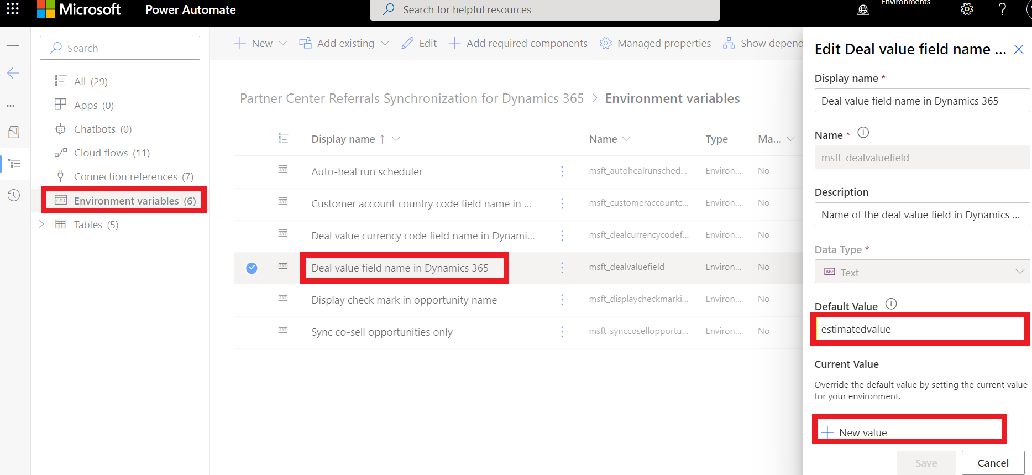
Task: Expand the Add existing dropdown
Action: (385, 43)
